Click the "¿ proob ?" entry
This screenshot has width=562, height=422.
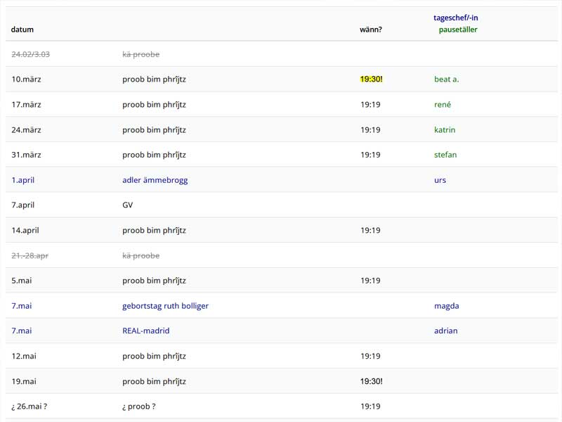tap(139, 407)
